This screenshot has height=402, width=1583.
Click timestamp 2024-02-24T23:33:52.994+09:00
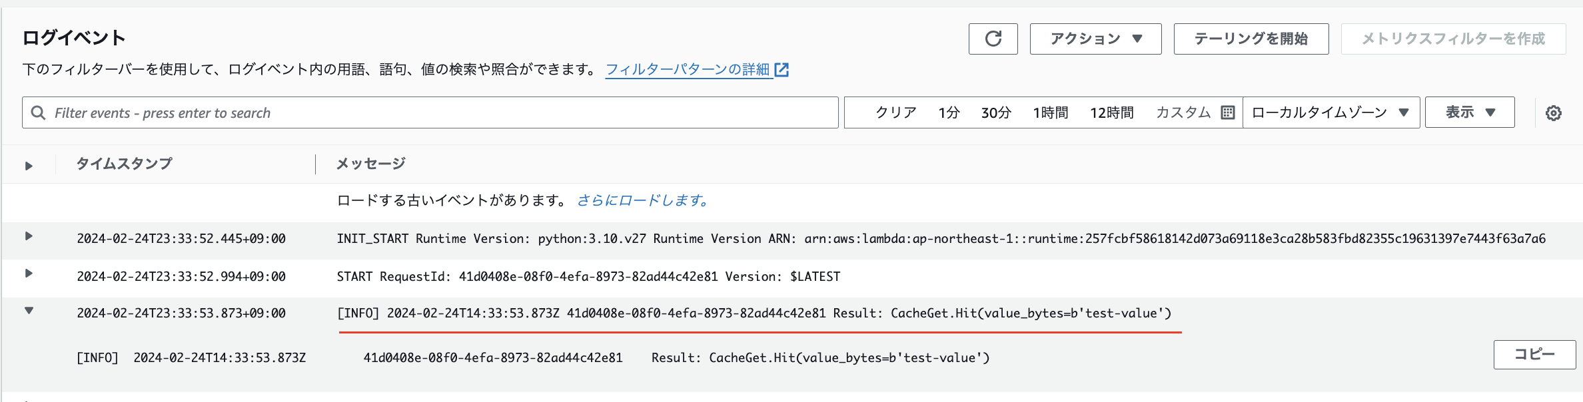click(181, 276)
